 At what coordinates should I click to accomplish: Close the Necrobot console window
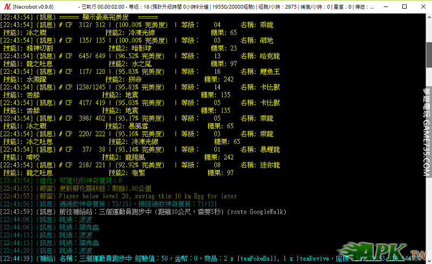pos(423,6)
